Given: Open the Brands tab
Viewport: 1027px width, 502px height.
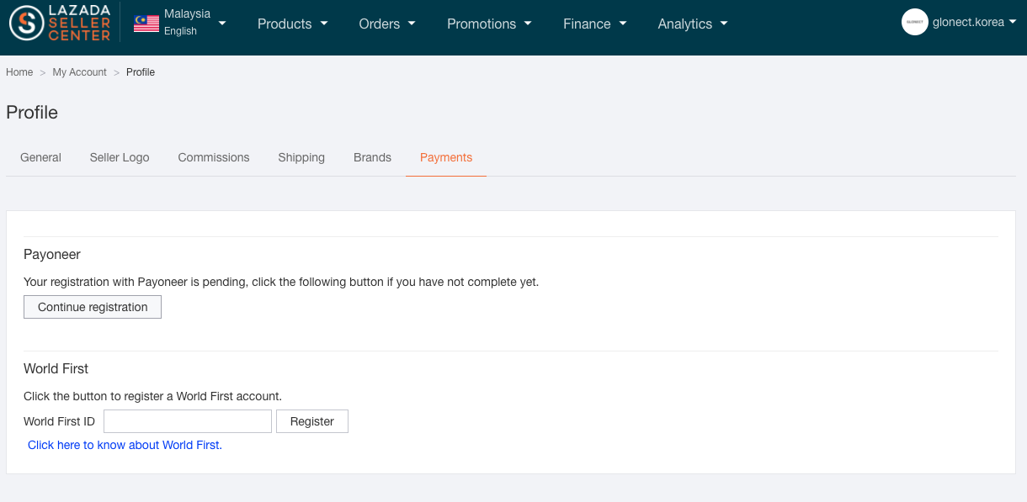Looking at the screenshot, I should coord(372,157).
